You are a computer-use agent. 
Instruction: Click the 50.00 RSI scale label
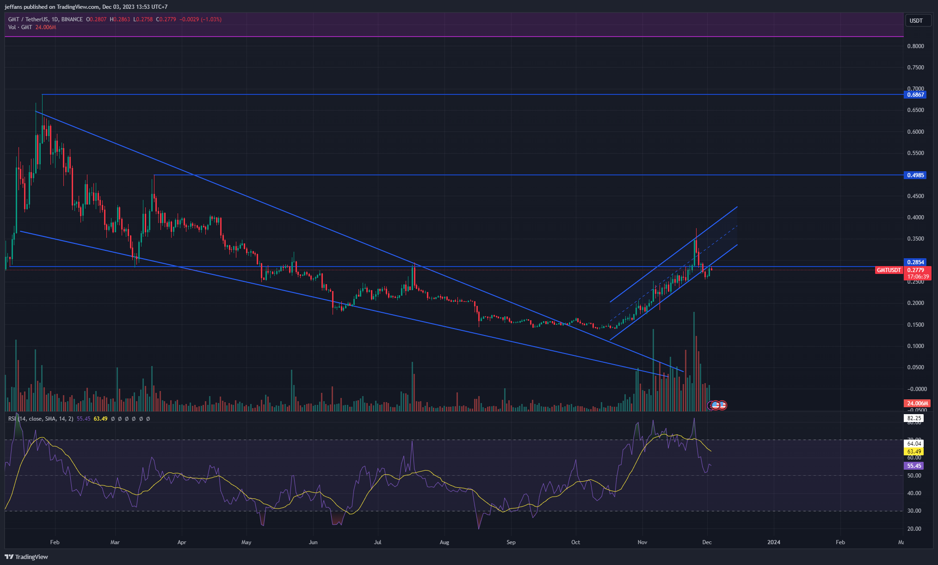[x=914, y=476]
